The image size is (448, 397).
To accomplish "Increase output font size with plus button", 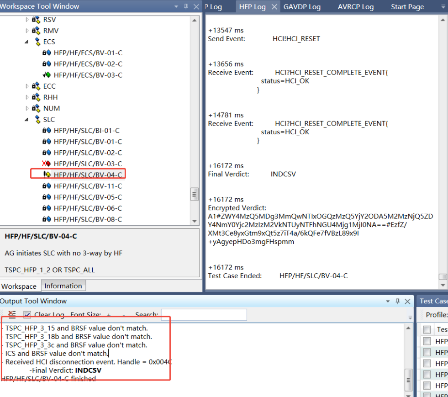I will pos(109,315).
